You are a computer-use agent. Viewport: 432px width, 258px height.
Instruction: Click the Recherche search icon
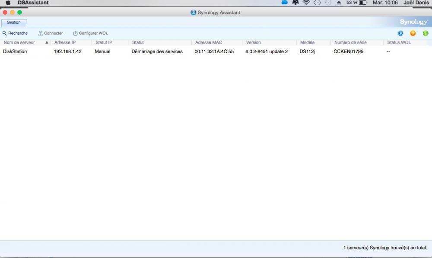(5, 33)
